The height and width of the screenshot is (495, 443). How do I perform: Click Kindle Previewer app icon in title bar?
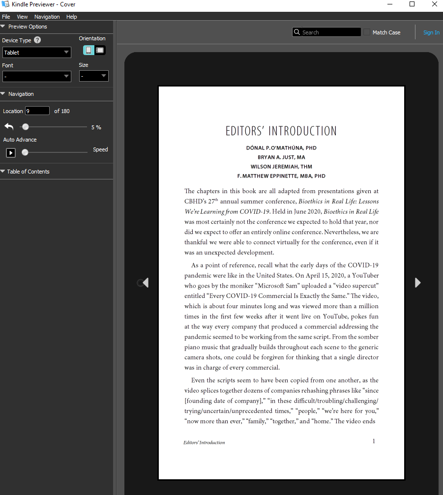pyautogui.click(x=5, y=4)
